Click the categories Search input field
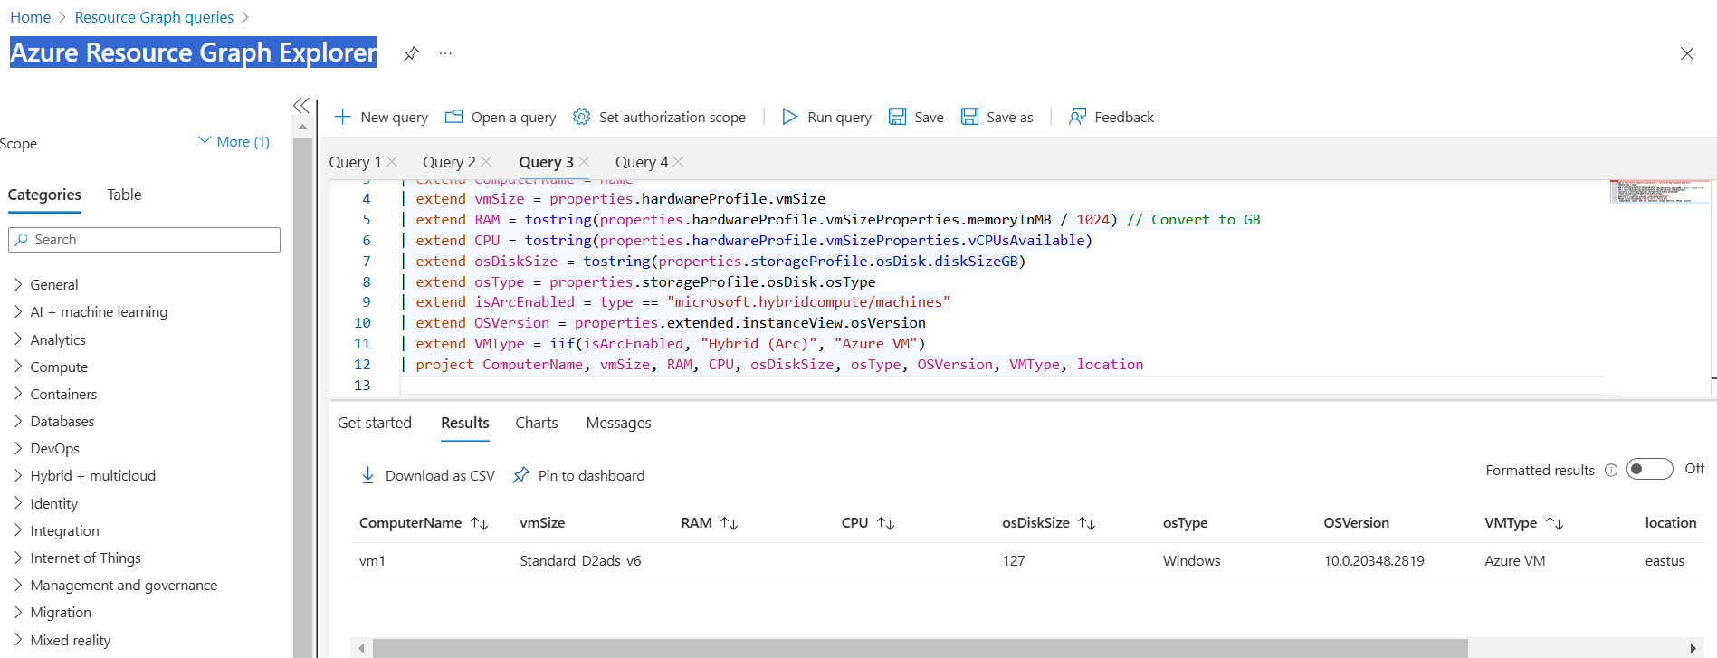 tap(144, 240)
